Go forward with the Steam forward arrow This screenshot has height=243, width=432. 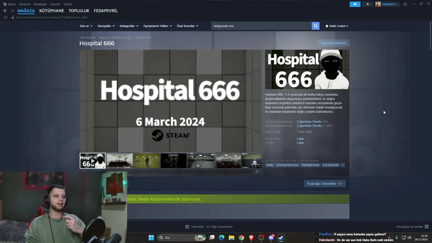tap(12, 11)
